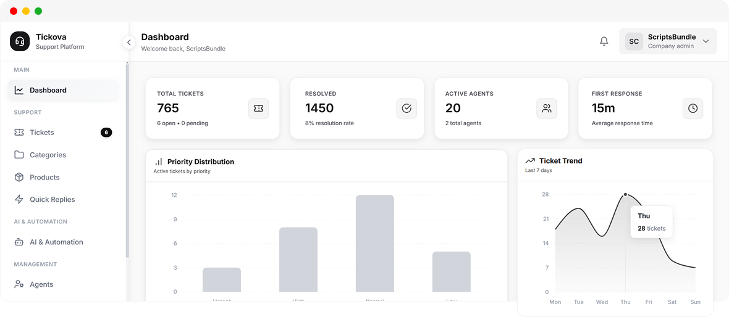The width and height of the screenshot is (729, 317).
Task: Open the SC avatar user menu
Action: point(634,41)
